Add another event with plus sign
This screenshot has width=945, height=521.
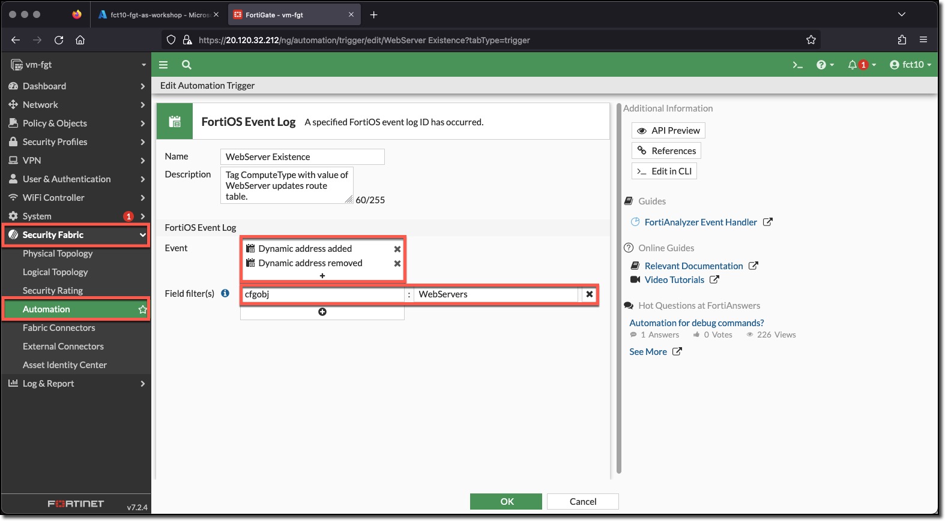point(322,276)
